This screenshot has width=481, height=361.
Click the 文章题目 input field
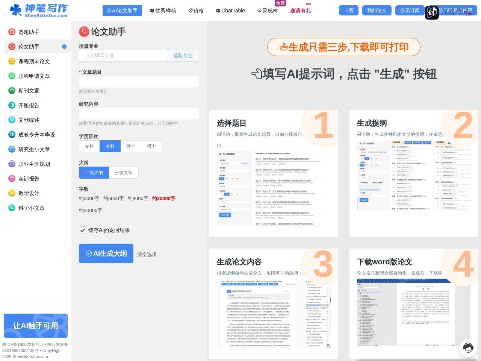pos(139,82)
